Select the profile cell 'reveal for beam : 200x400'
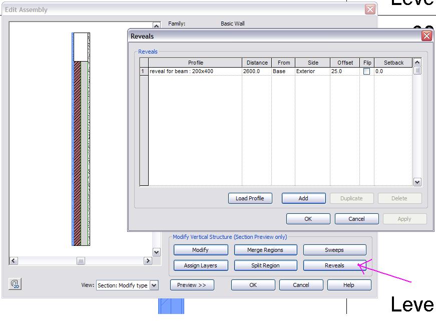Screen dimensions: 436x322 tap(195, 71)
